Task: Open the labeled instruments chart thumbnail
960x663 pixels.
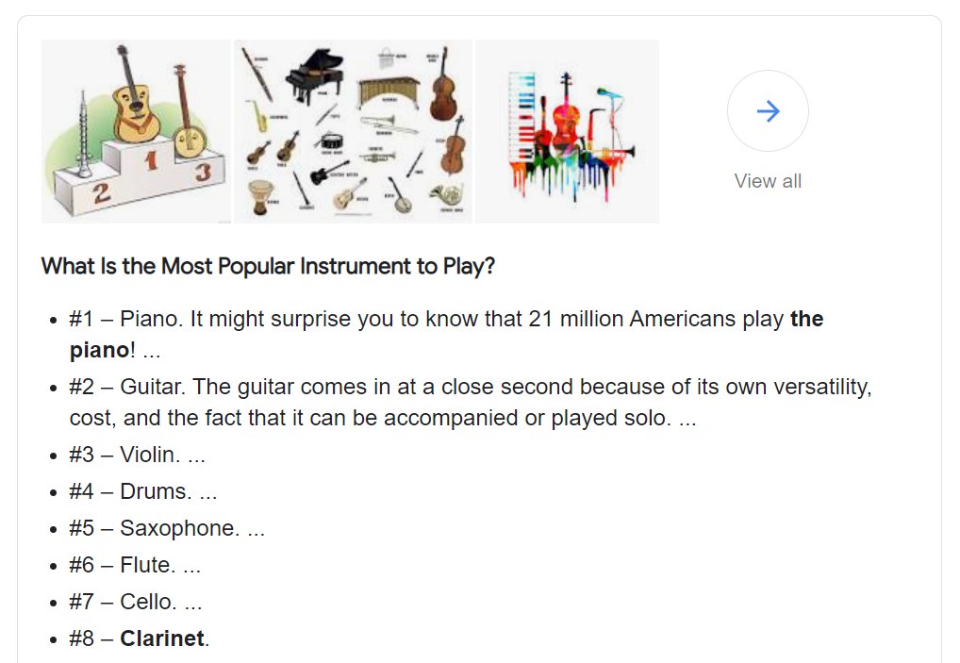Action: [x=353, y=131]
